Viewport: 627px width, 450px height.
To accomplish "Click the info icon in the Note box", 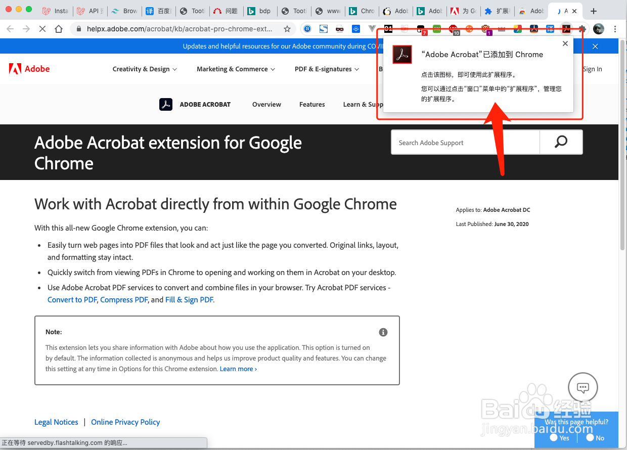I will tap(383, 332).
